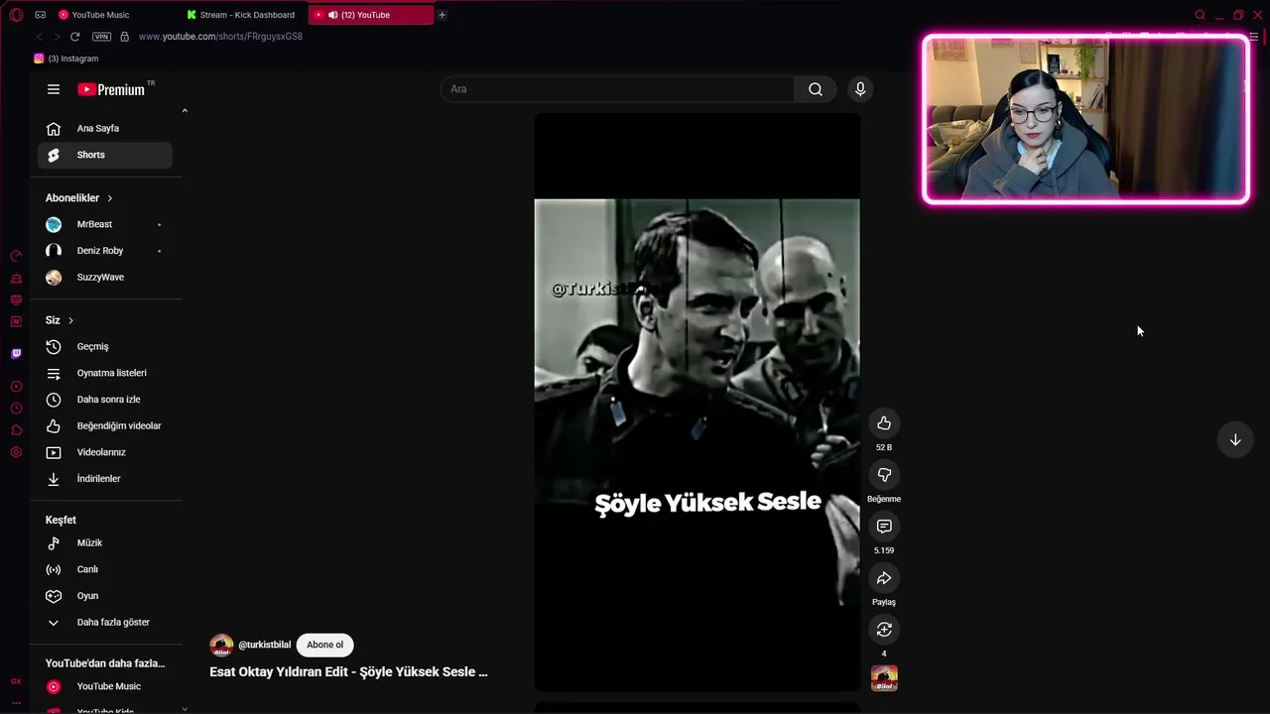Open the browser tab search magnifier
1270x714 pixels.
tap(1200, 15)
